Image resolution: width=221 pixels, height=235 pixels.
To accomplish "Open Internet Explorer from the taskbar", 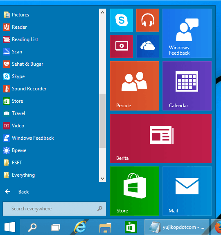I will pos(80,227).
